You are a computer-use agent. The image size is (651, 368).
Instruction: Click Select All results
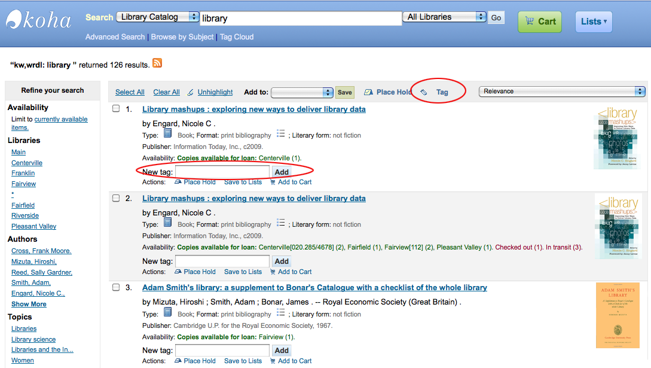[130, 92]
